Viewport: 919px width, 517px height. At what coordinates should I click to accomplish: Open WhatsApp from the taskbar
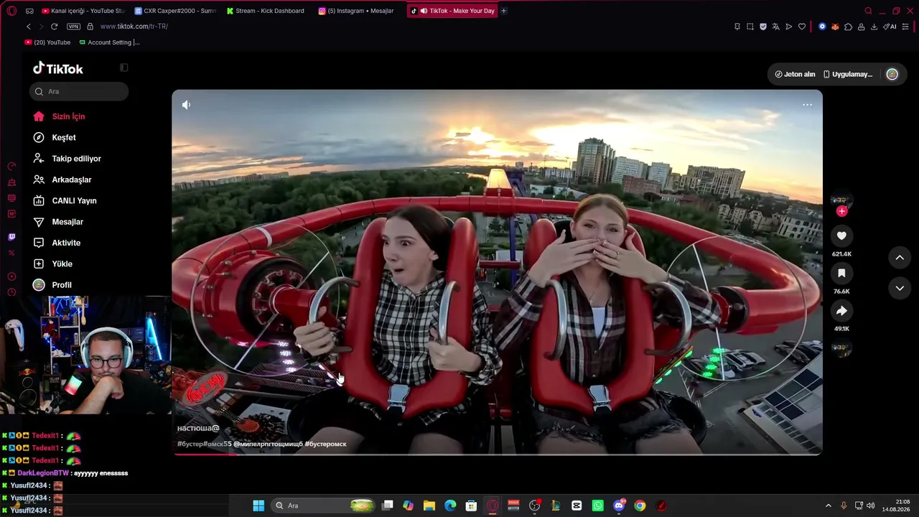pyautogui.click(x=597, y=506)
